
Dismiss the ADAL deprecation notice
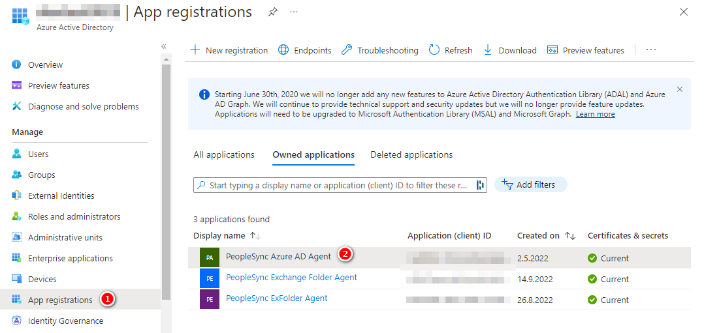(680, 89)
